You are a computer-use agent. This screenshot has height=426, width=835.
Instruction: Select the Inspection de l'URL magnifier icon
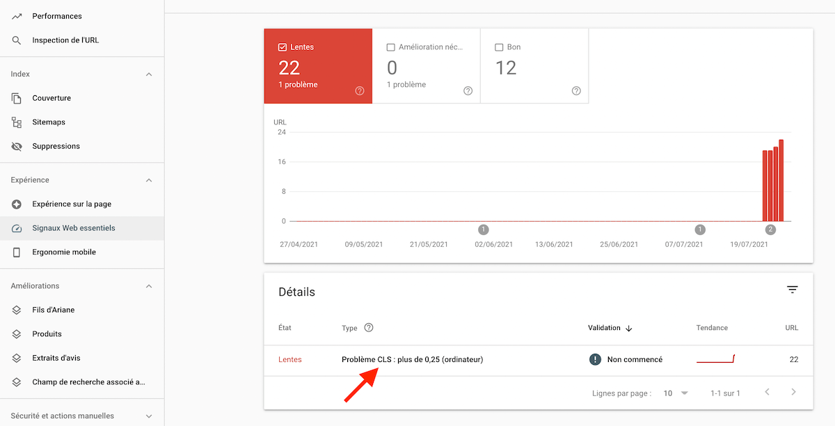[x=15, y=40]
